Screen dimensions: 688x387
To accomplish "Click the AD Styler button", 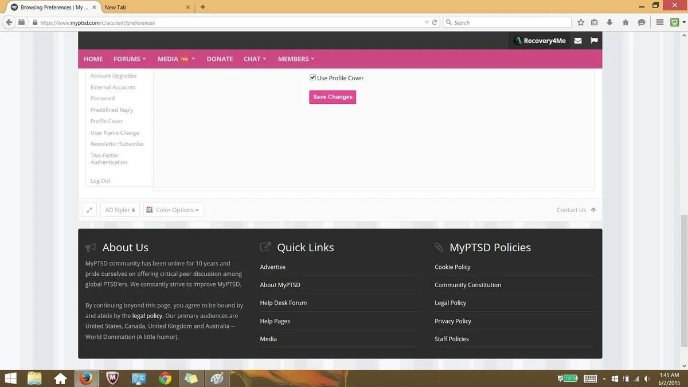I will pos(120,210).
